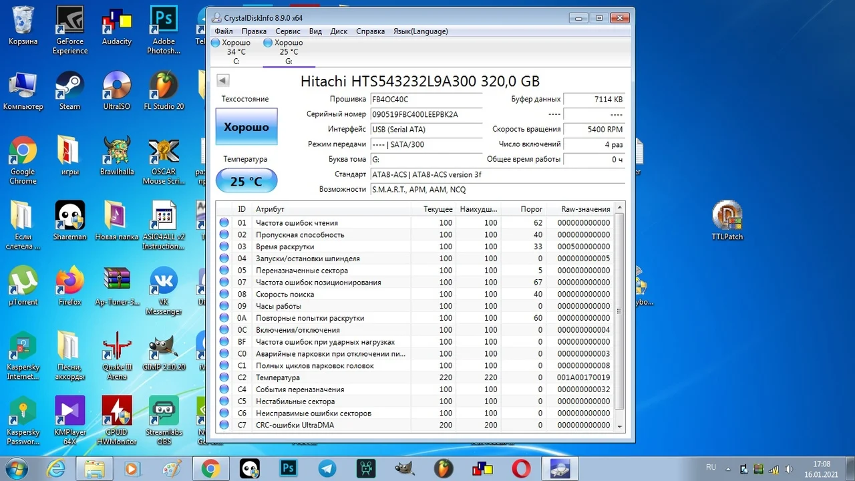The height and width of the screenshot is (481, 855).
Task: Click the previous disk arrow button
Action: tap(223, 81)
